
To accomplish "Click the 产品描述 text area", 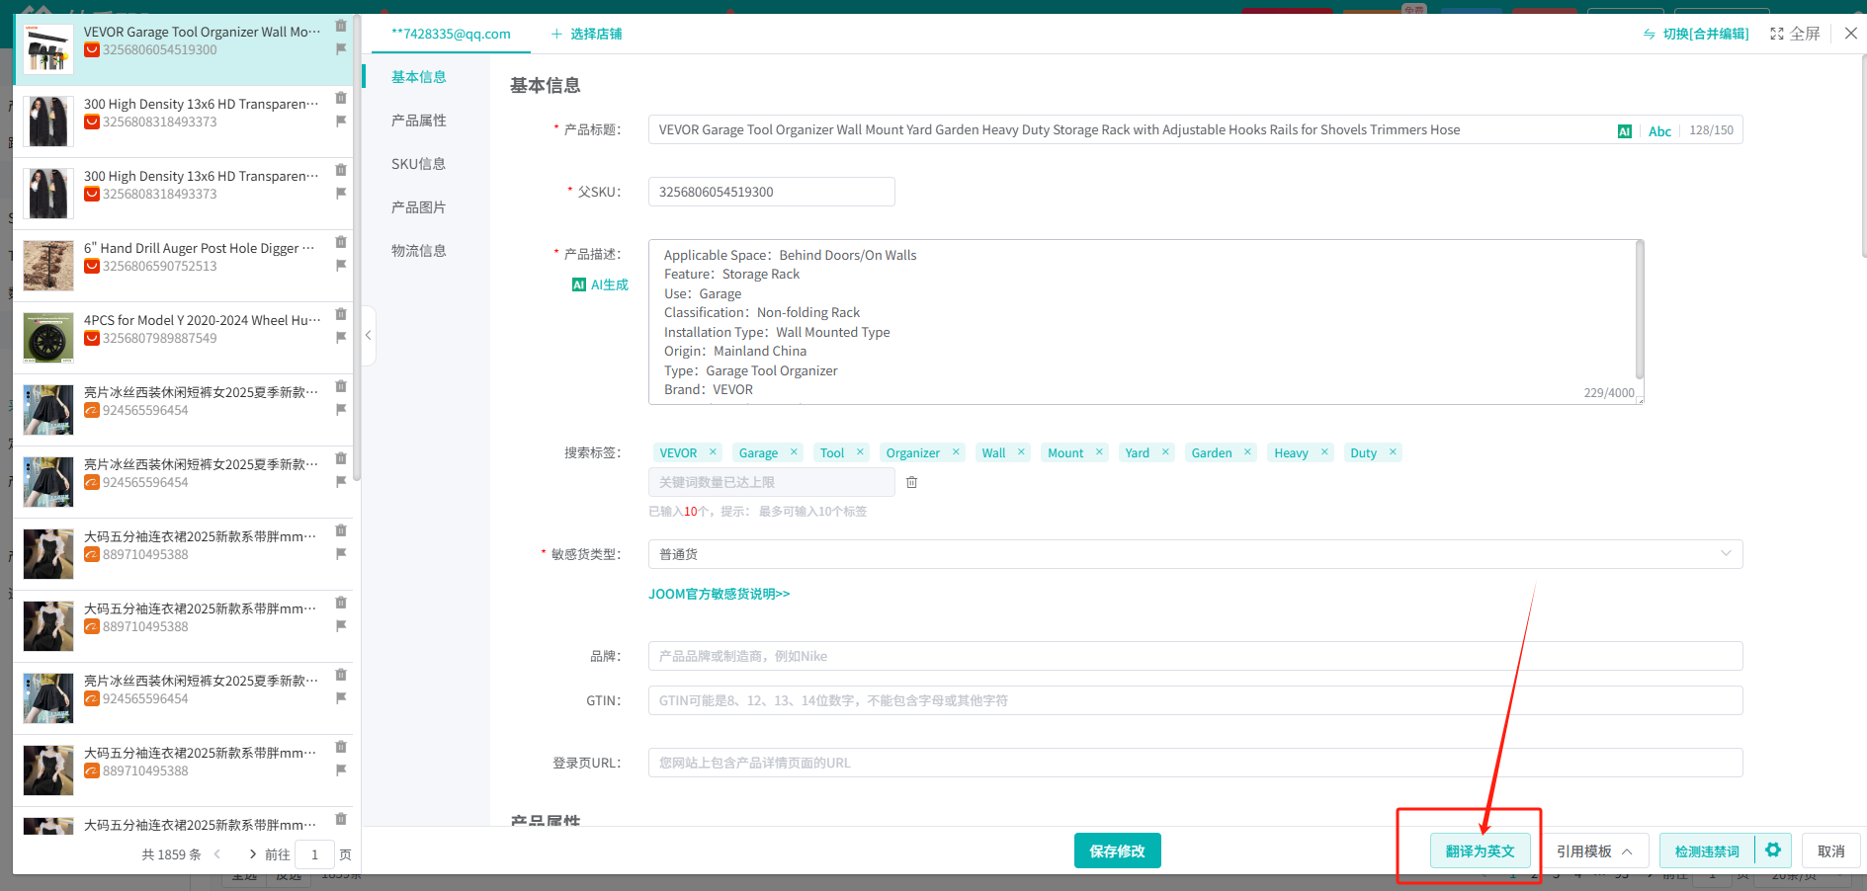I will (1146, 322).
